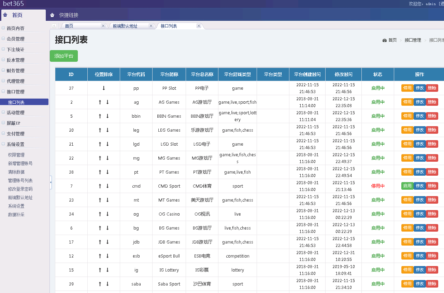The width and height of the screenshot is (444, 293).
Task: Click the breadcrumb 首页 dashboard icon
Action: click(x=385, y=40)
